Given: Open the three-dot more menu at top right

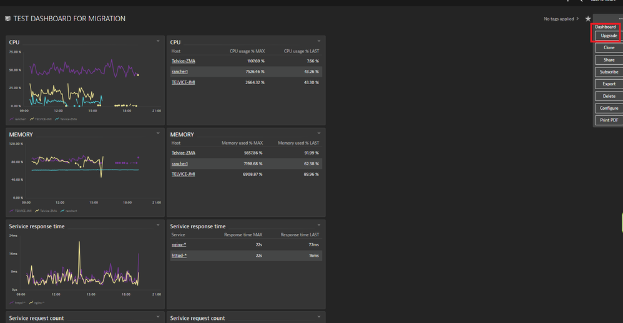Looking at the screenshot, I should click(x=621, y=19).
